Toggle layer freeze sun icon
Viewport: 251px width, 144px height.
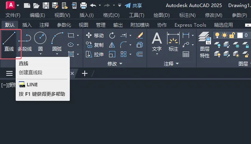pos(224,35)
